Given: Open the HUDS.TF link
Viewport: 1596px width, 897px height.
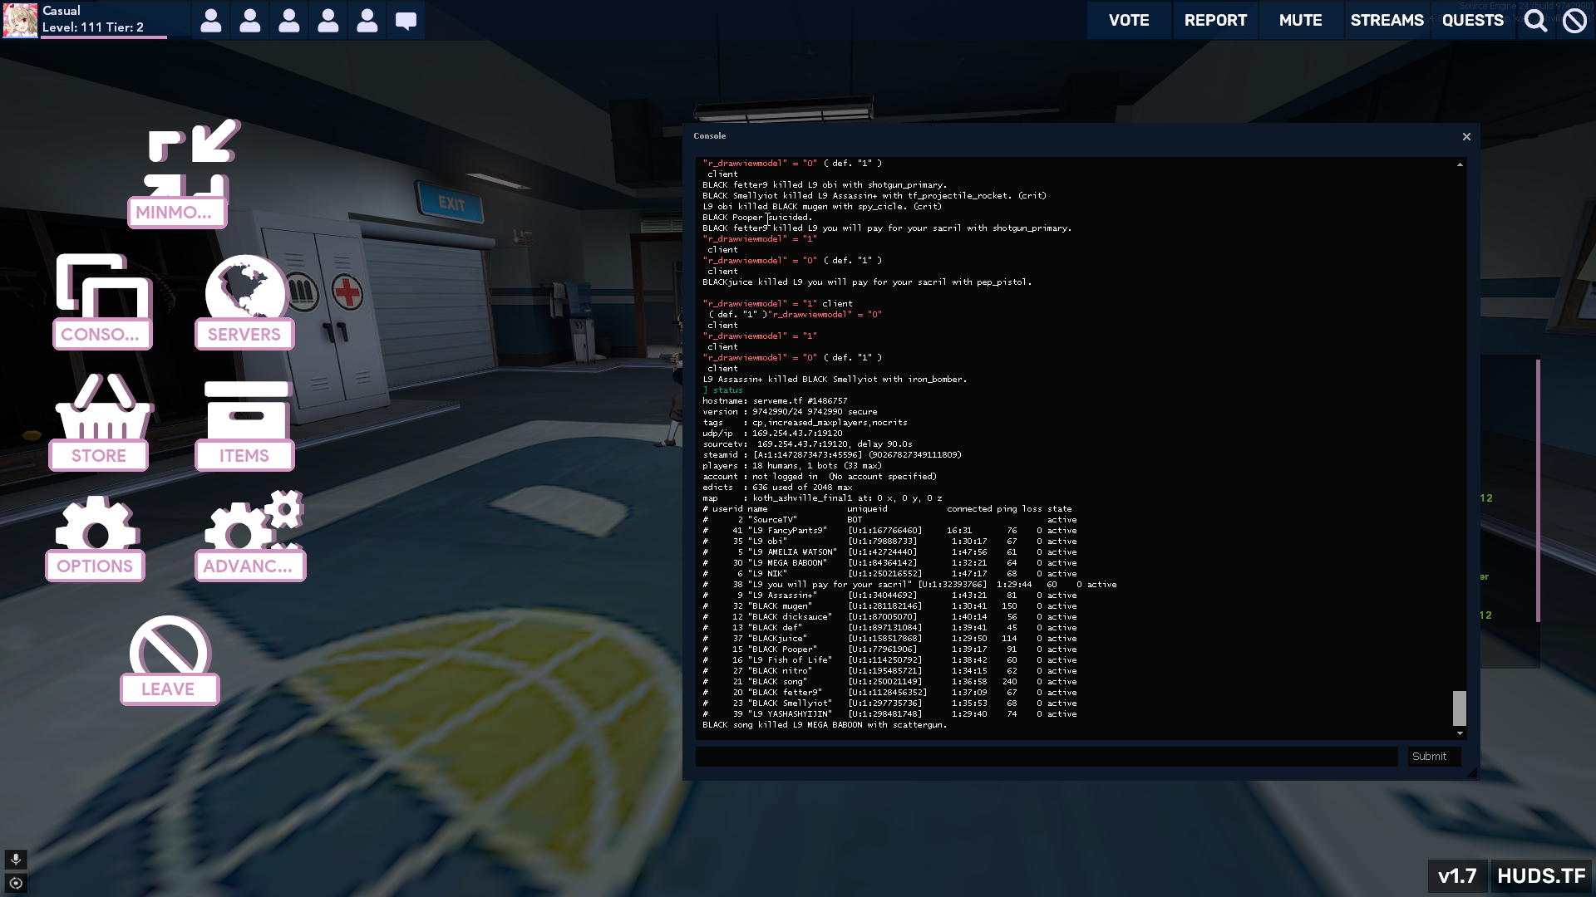Looking at the screenshot, I should click(x=1541, y=876).
